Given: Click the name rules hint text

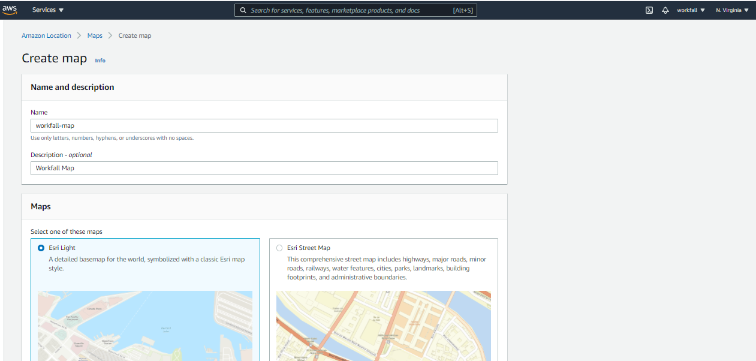Looking at the screenshot, I should pos(112,138).
